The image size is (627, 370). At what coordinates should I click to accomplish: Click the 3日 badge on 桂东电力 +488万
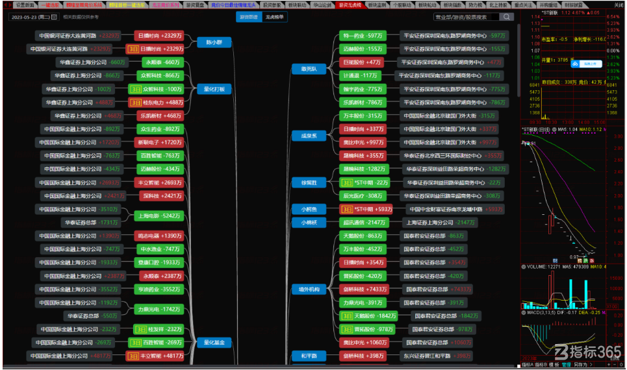click(x=136, y=103)
